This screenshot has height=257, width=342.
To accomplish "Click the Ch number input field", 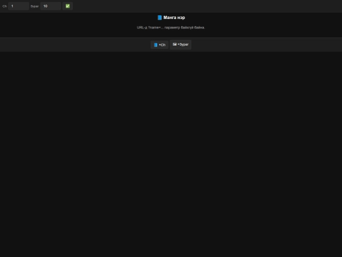I will click(x=18, y=6).
